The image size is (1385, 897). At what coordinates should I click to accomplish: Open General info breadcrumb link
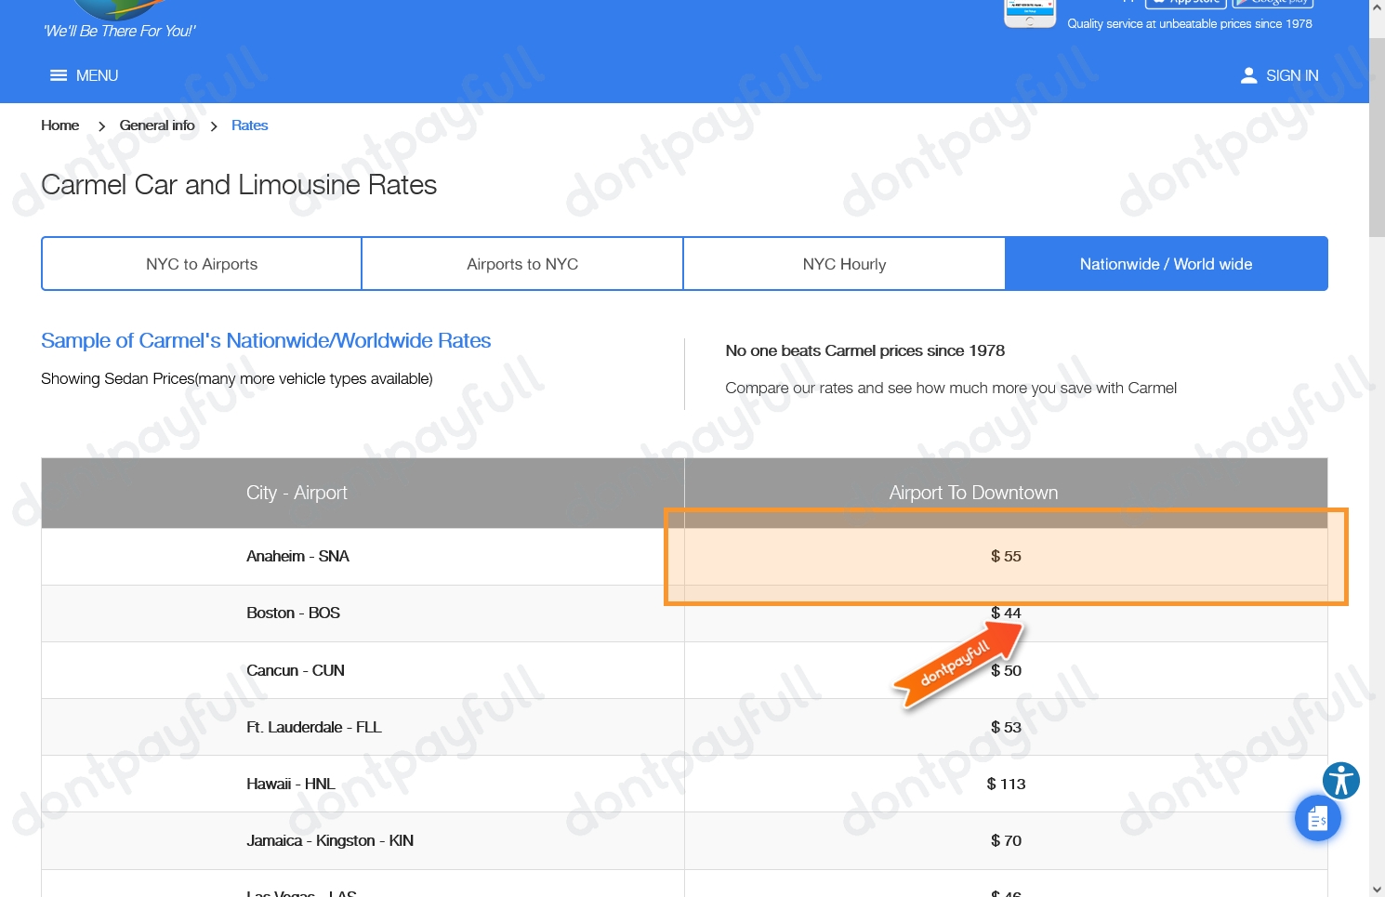point(157,125)
